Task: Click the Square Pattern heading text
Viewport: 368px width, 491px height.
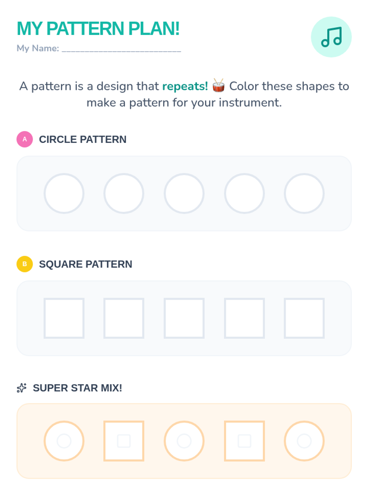Action: [86, 264]
